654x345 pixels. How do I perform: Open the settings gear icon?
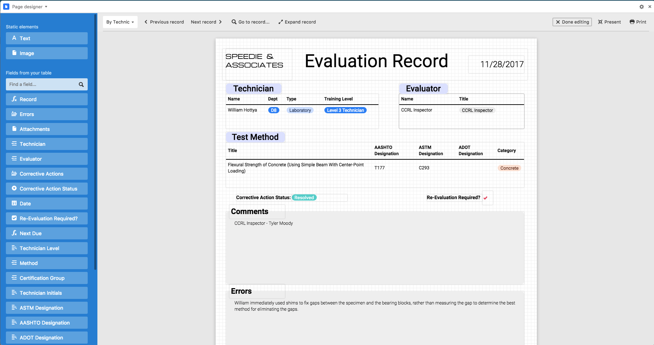tap(642, 7)
